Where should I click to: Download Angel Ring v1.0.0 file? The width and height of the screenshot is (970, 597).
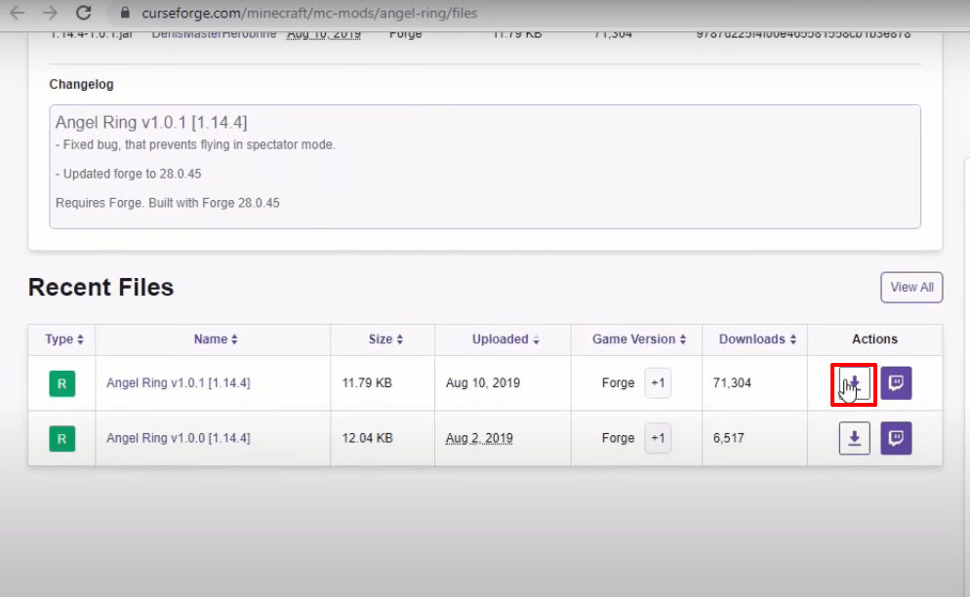(x=854, y=438)
